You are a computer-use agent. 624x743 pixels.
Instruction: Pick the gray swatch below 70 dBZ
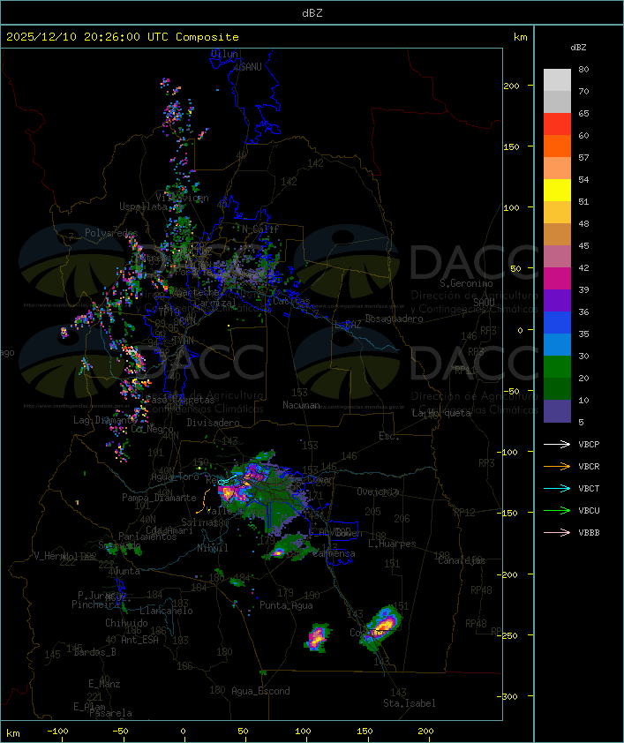point(557,101)
